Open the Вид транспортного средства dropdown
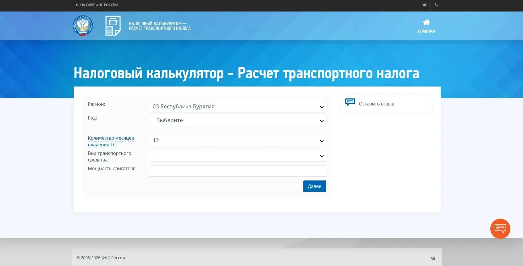The image size is (523, 266). coord(238,156)
